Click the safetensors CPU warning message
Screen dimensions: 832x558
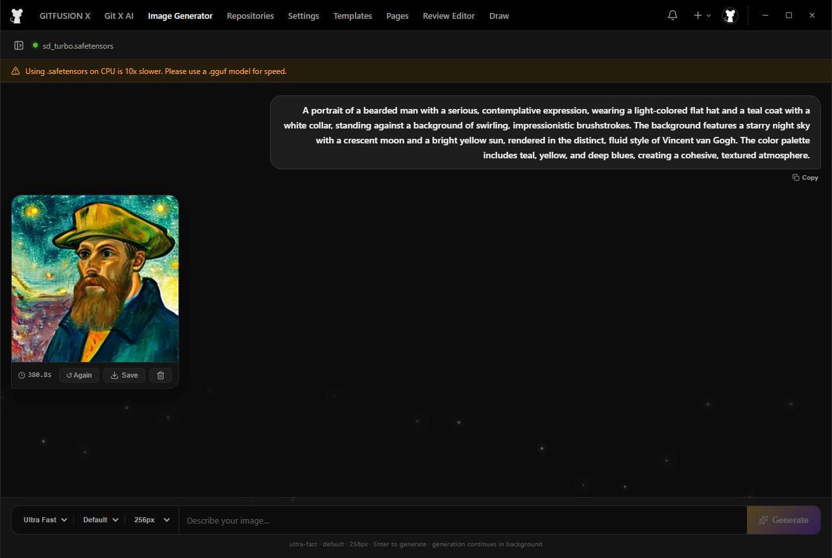[x=156, y=71]
